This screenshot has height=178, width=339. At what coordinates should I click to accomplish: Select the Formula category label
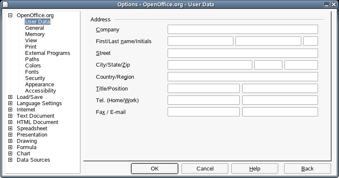(26, 147)
